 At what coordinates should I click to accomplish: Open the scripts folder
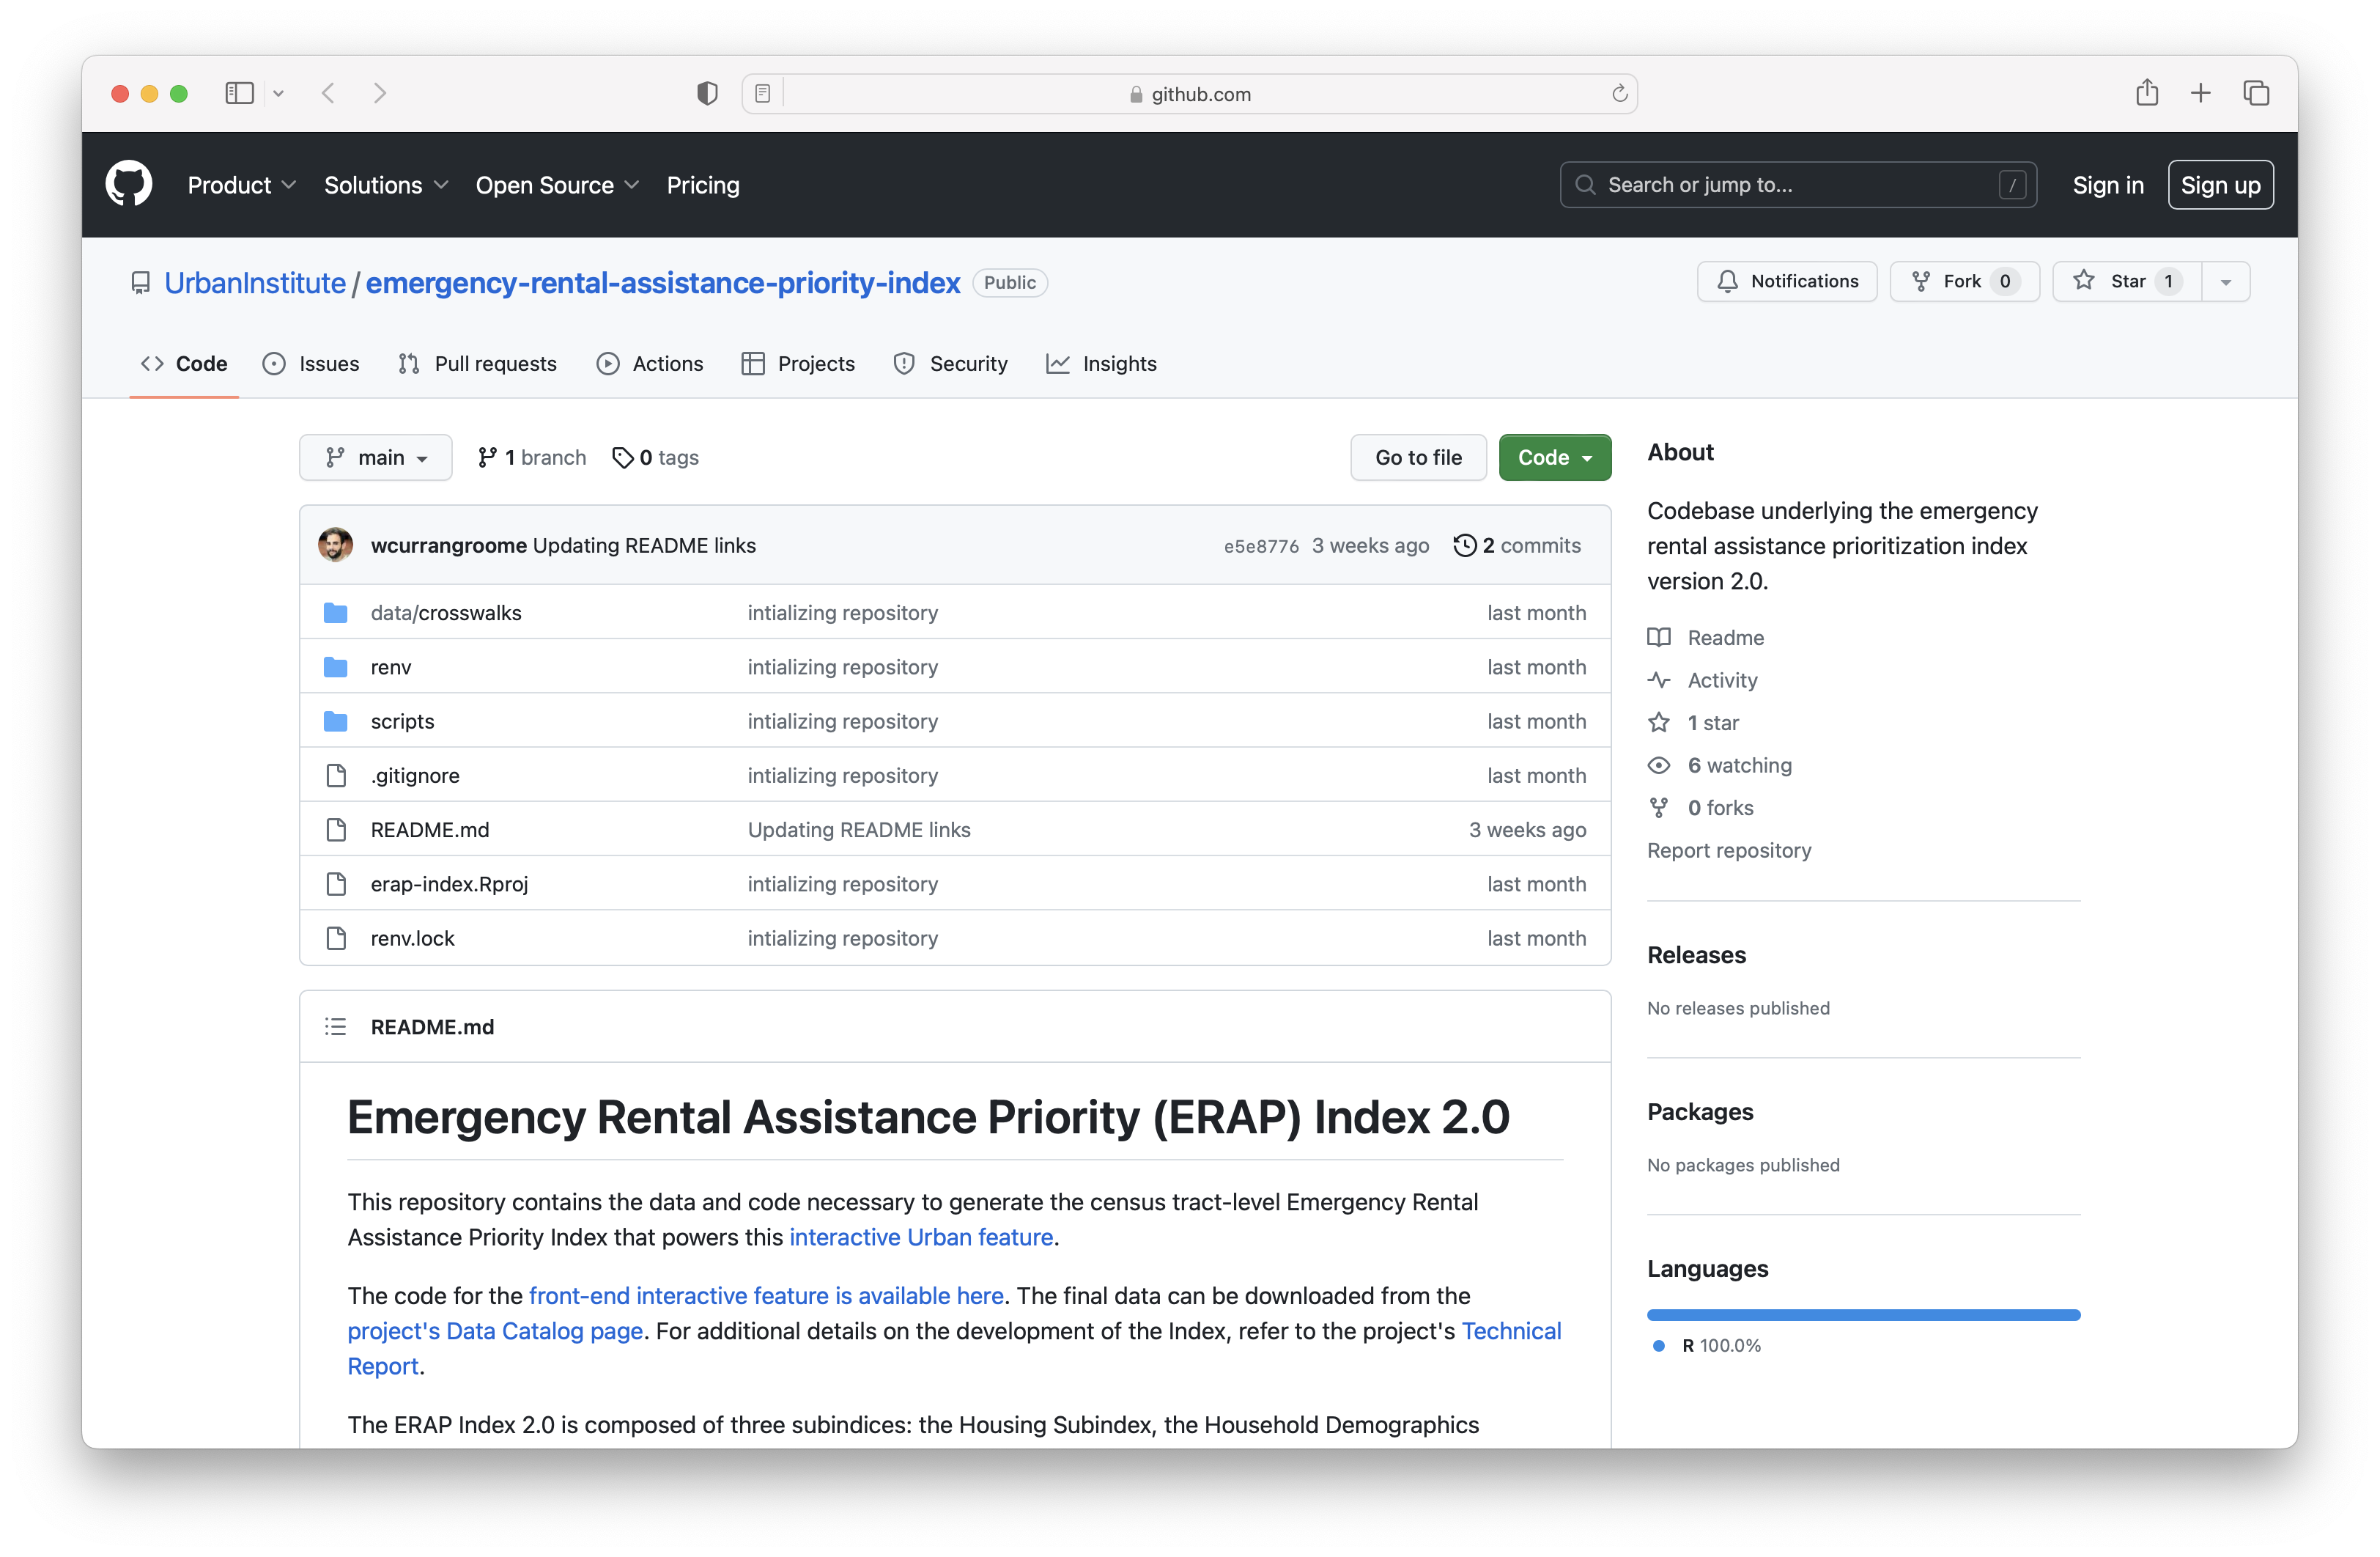click(x=402, y=721)
